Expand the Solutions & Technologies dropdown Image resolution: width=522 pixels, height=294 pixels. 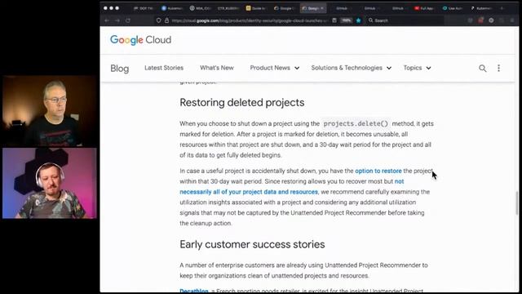tap(352, 68)
